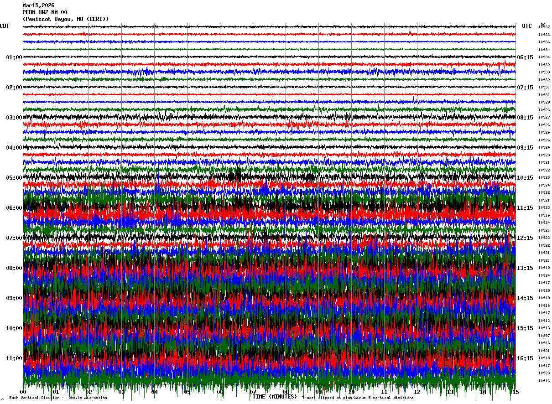Click the 09:15 UTC time label
552x404 pixels.
coord(525,148)
